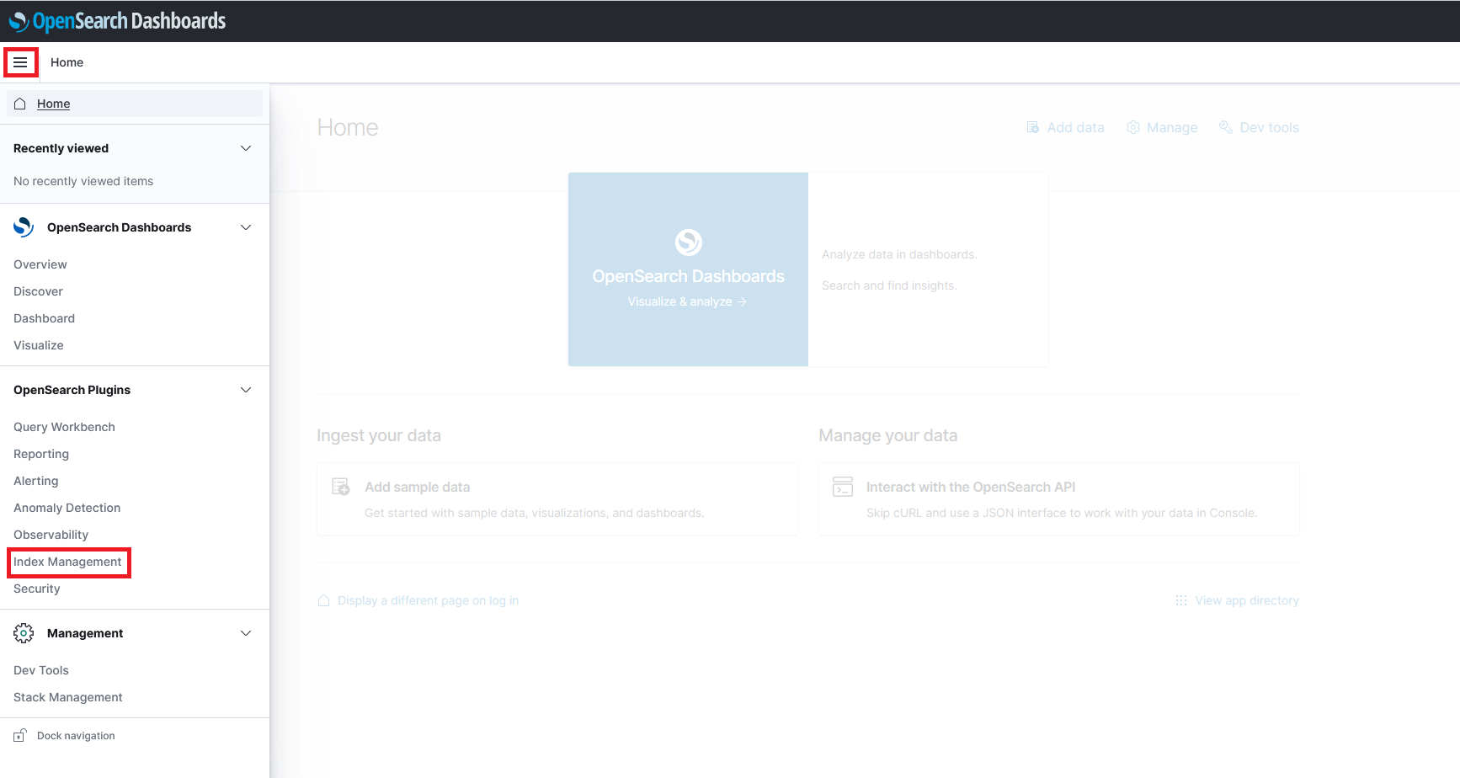Click the Dock navigation lock icon
Screen dimensions: 1460x778
point(20,735)
